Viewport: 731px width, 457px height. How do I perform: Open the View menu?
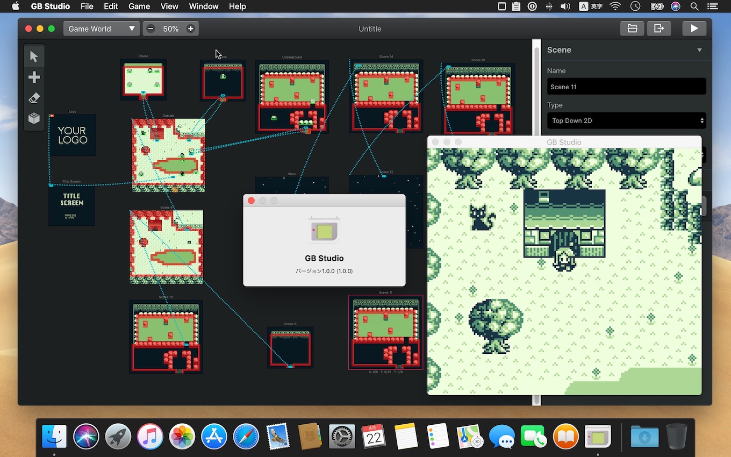169,6
